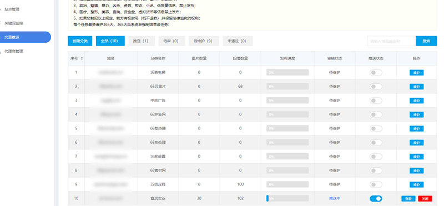Click the 域名 column header
Viewport: 444px width, 206px height.
[x=110, y=59]
